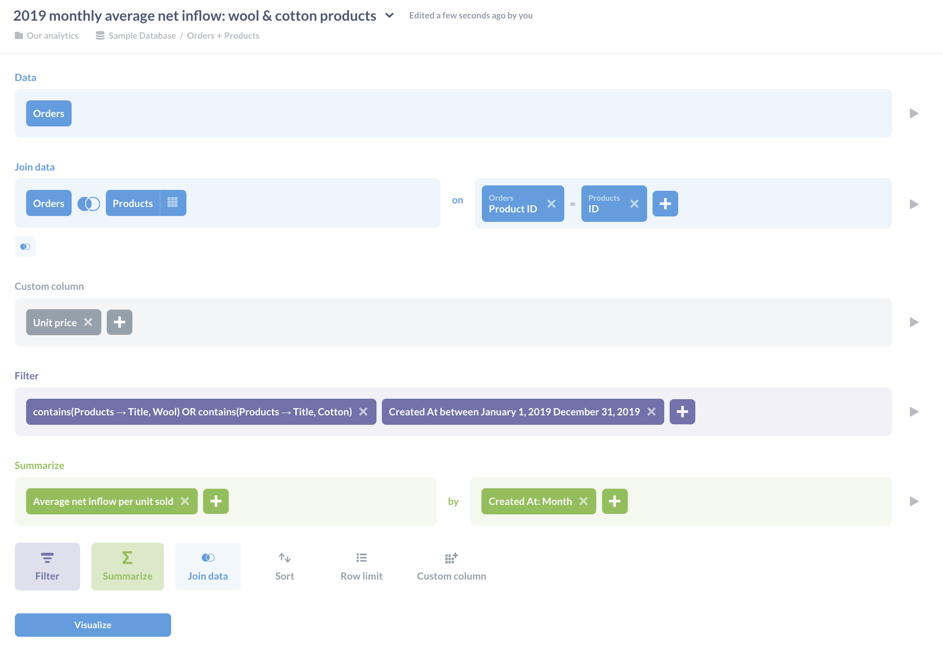Image resolution: width=943 pixels, height=657 pixels.
Task: Remove the Unit price custom column
Action: pos(88,322)
